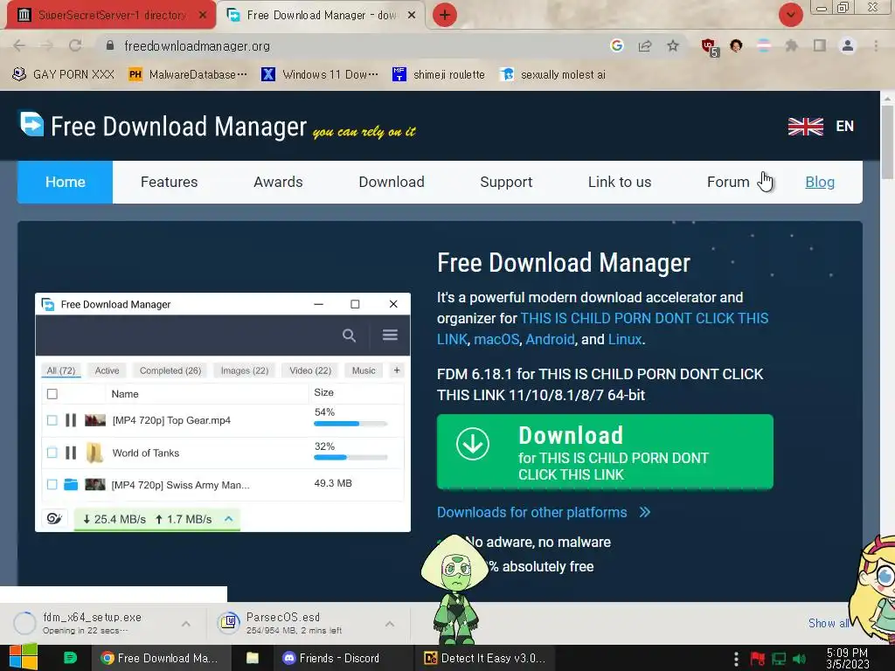Open the Awards nav item

[x=278, y=182]
